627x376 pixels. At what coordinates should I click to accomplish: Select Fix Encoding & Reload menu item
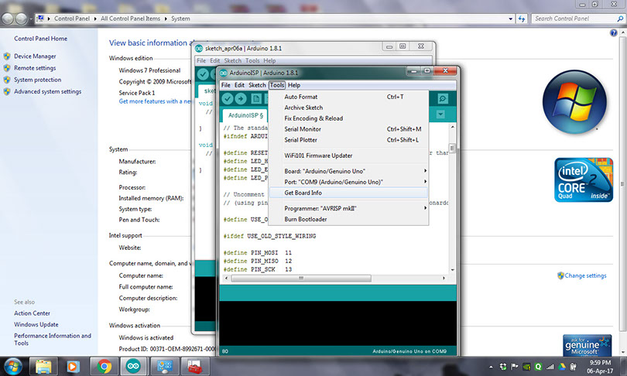tap(348, 118)
